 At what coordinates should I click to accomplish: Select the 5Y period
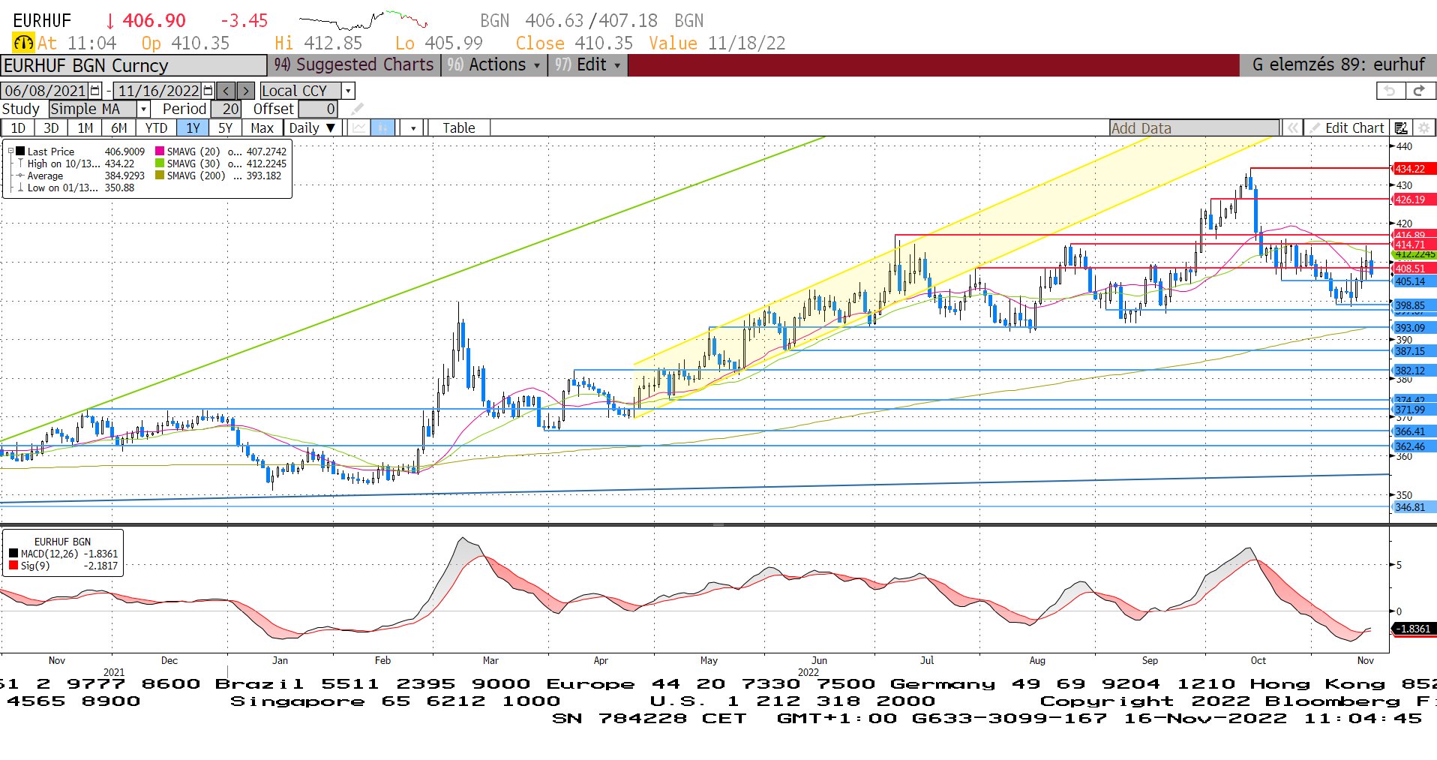pos(225,128)
